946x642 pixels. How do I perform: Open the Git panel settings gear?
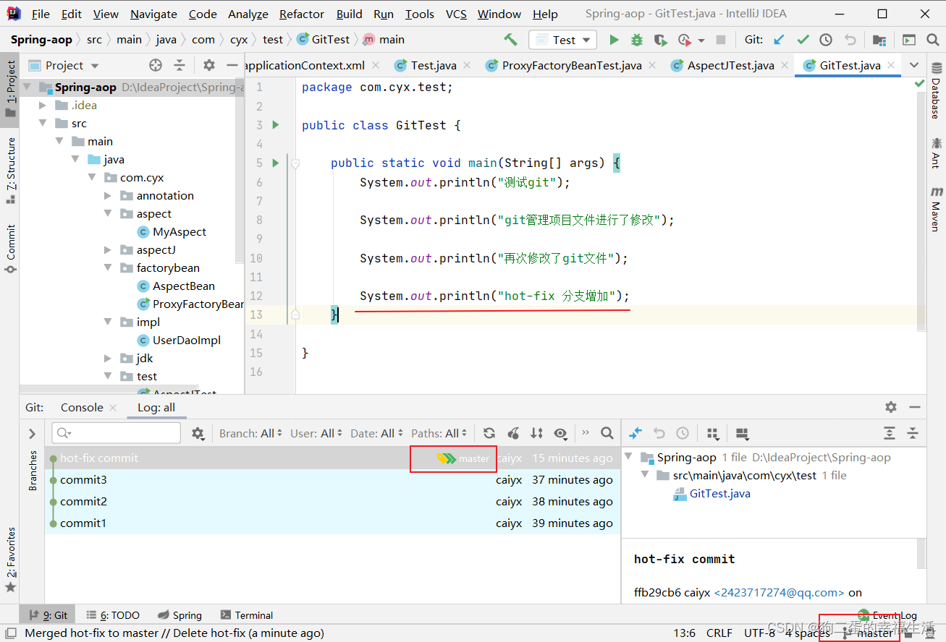[891, 408]
